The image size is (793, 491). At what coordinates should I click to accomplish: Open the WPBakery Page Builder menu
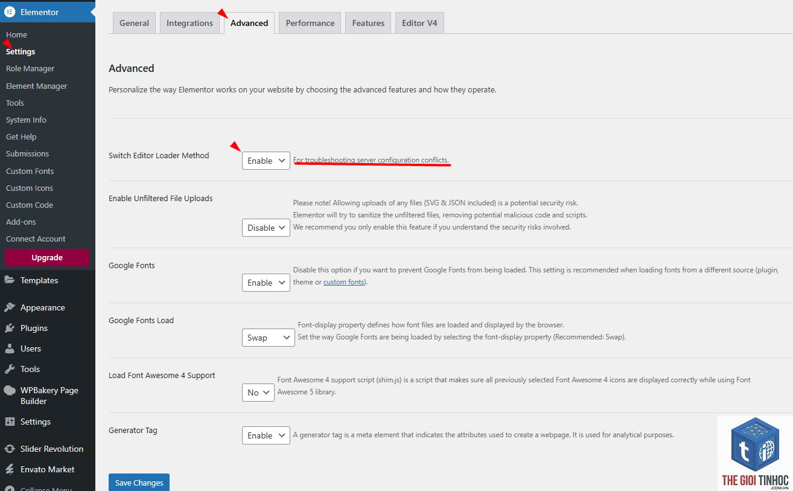click(x=48, y=396)
